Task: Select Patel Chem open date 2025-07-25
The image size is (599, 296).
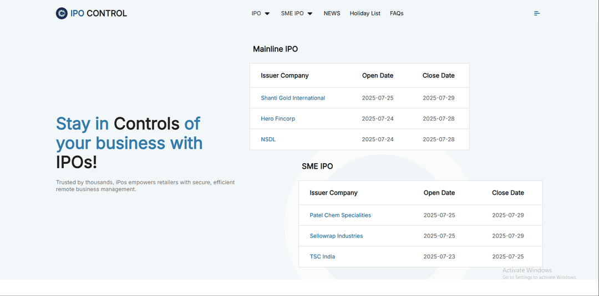Action: pyautogui.click(x=439, y=215)
